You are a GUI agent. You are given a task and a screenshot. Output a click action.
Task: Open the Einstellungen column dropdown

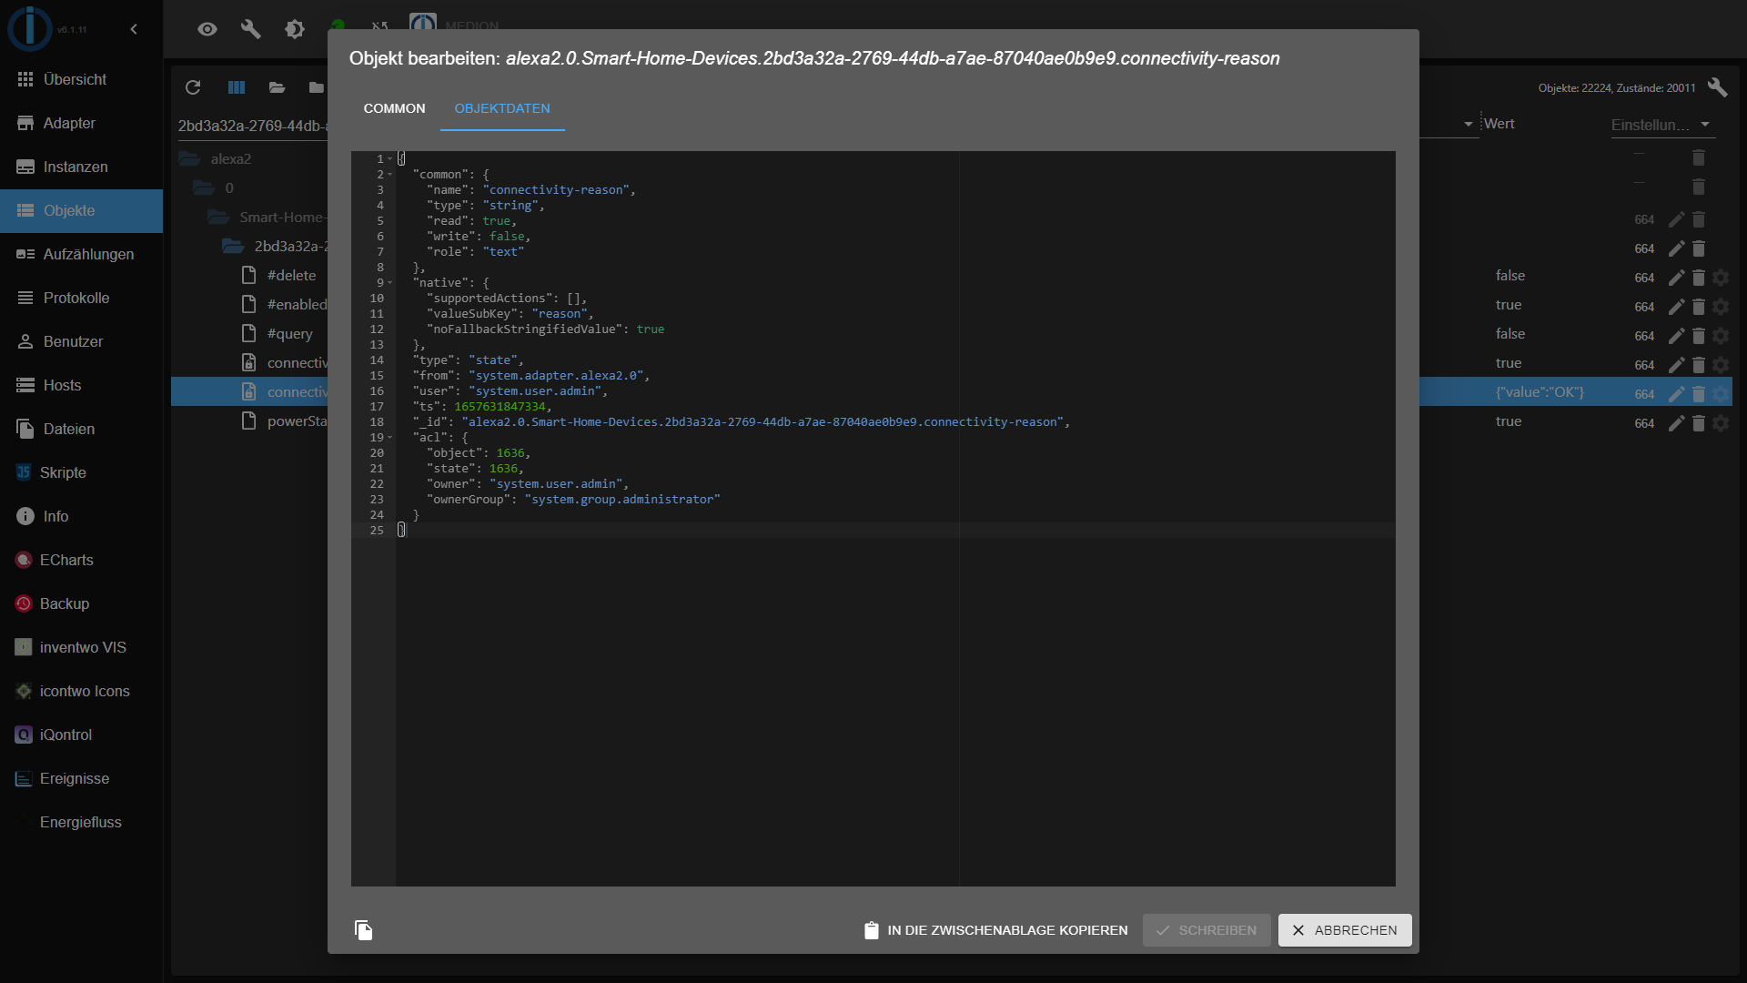click(x=1661, y=125)
